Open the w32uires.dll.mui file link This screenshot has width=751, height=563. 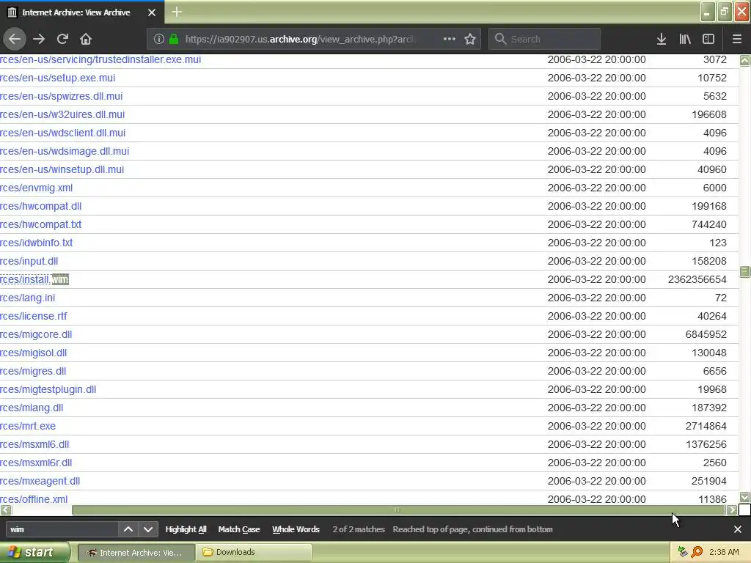(x=62, y=114)
